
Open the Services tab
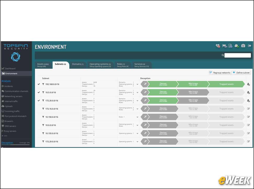(x=141, y=65)
